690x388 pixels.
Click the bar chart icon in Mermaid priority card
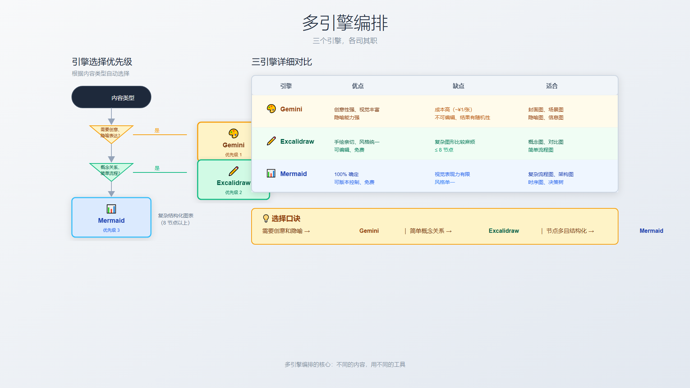point(111,209)
